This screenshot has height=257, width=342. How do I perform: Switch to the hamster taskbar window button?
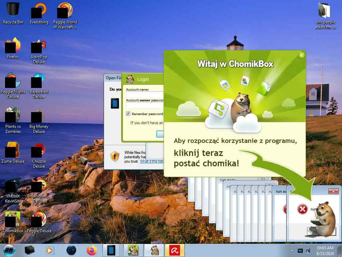[x=154, y=250]
